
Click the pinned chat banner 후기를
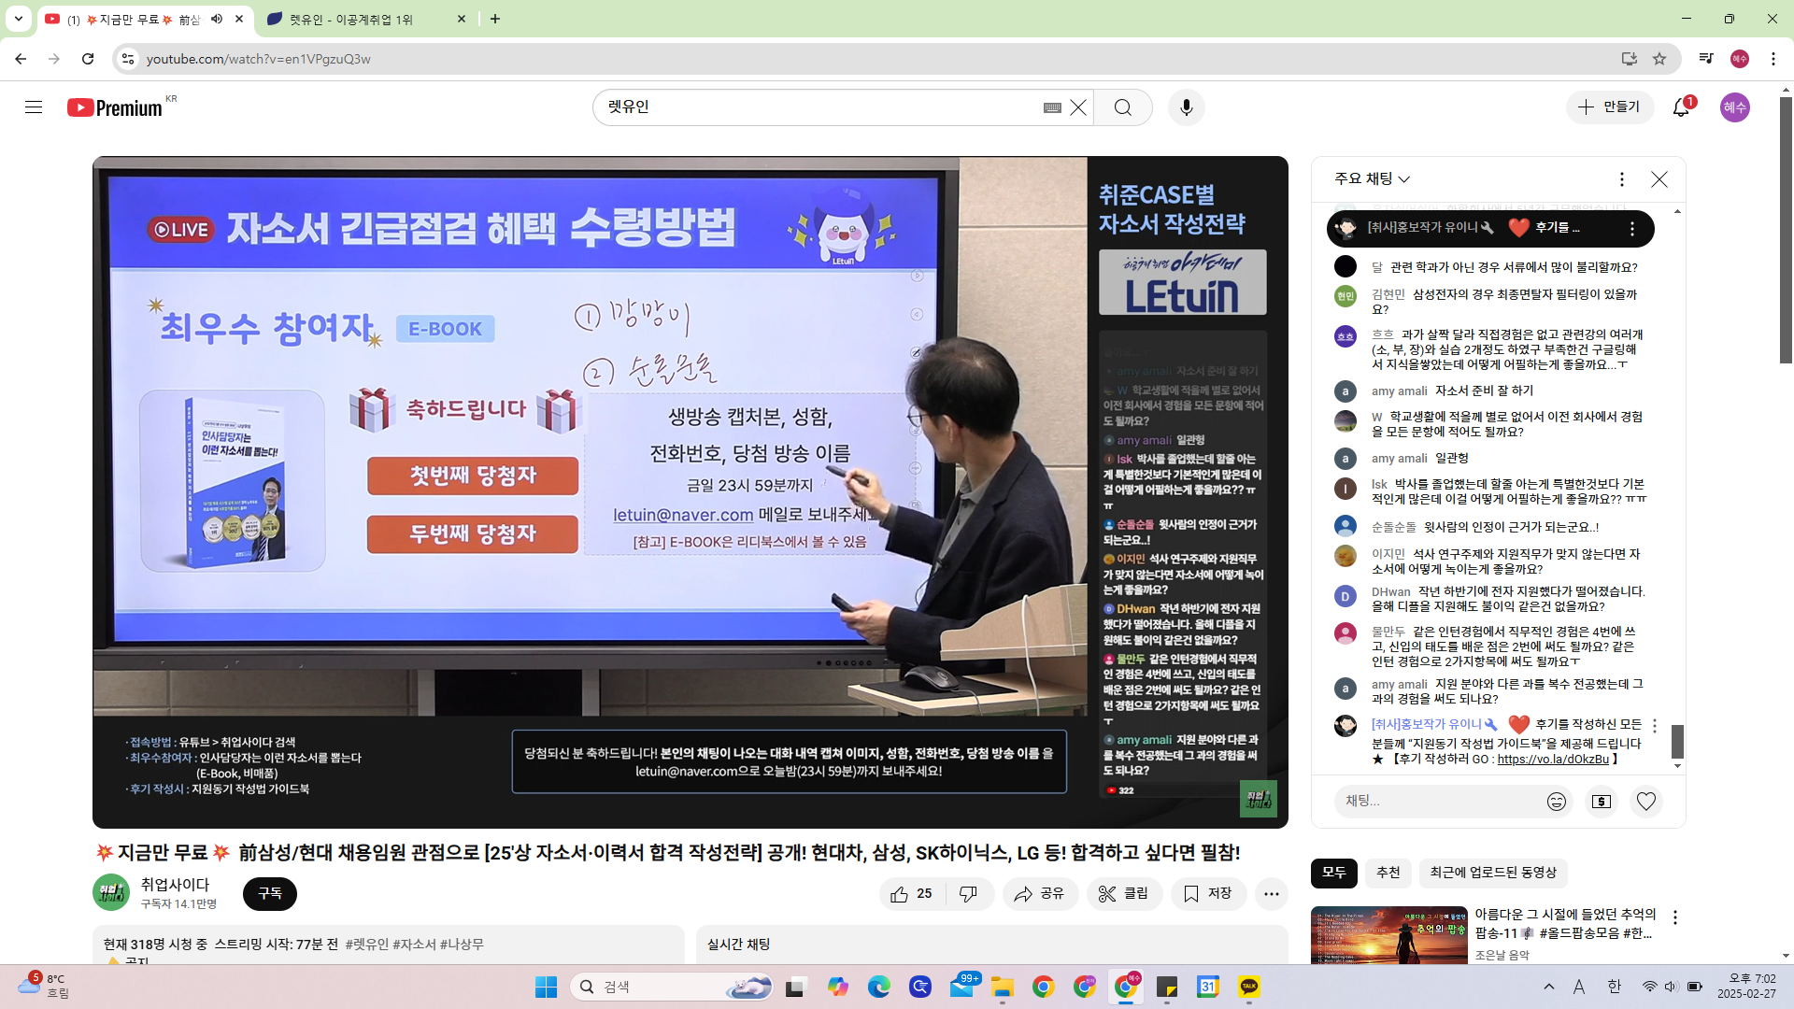(1490, 229)
